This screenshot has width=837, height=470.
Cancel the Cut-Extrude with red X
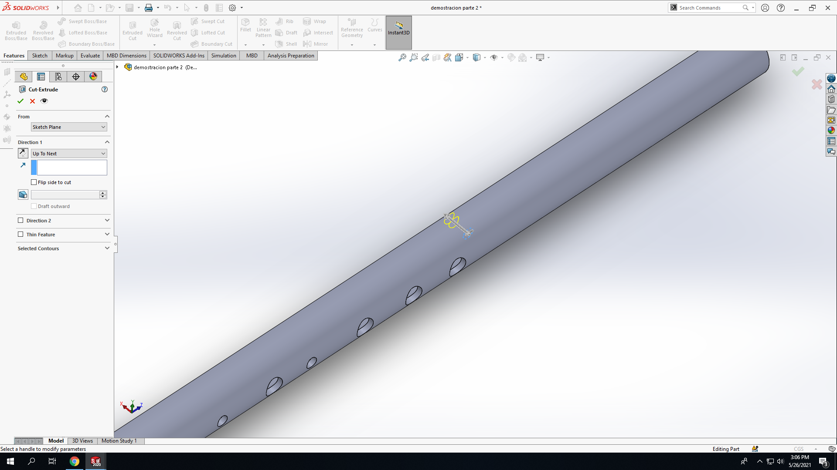(32, 101)
